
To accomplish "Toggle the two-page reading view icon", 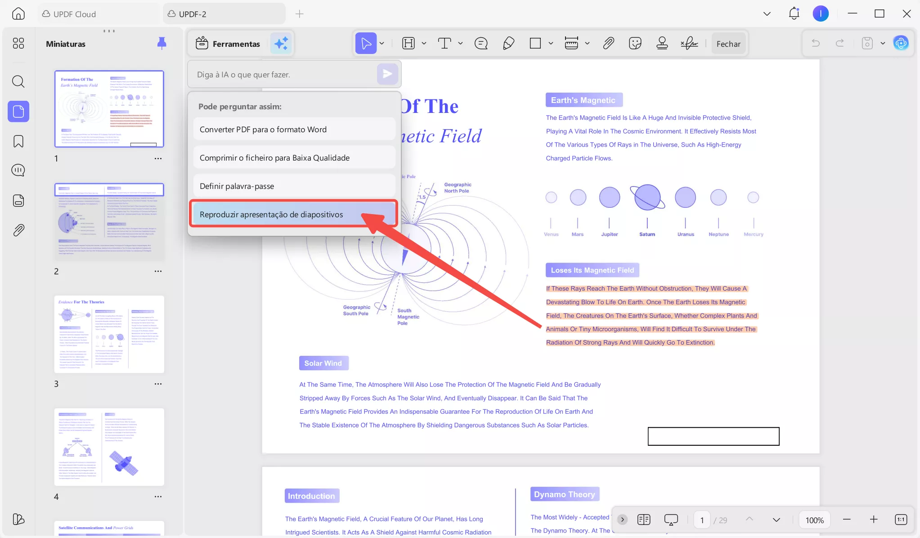I will pyautogui.click(x=644, y=520).
